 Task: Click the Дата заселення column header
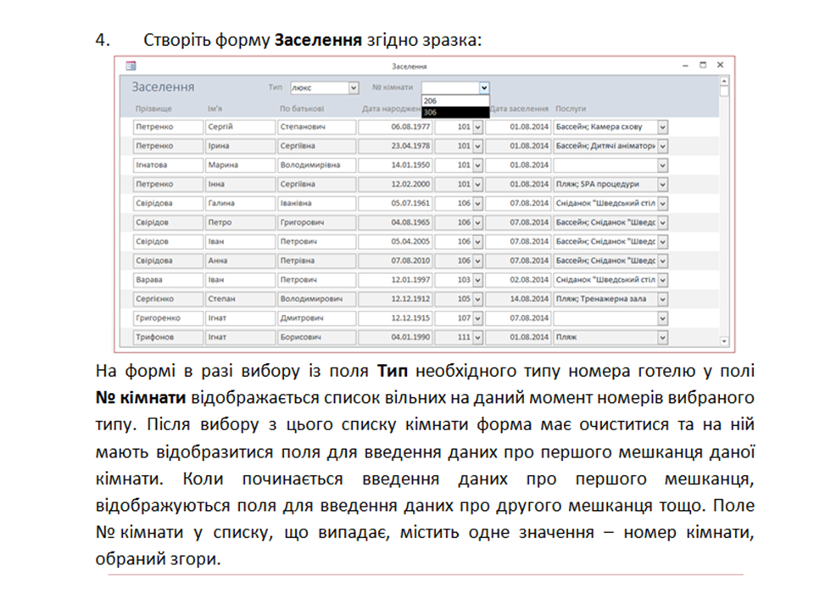[520, 109]
